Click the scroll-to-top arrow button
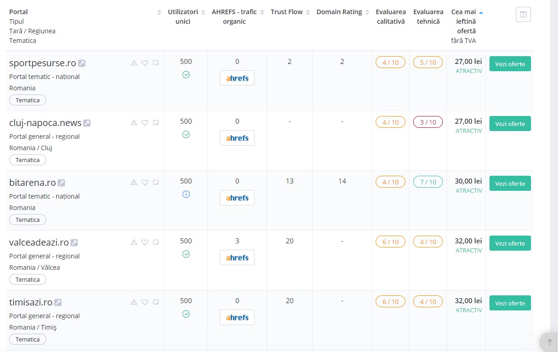The width and height of the screenshot is (558, 352). (549, 342)
